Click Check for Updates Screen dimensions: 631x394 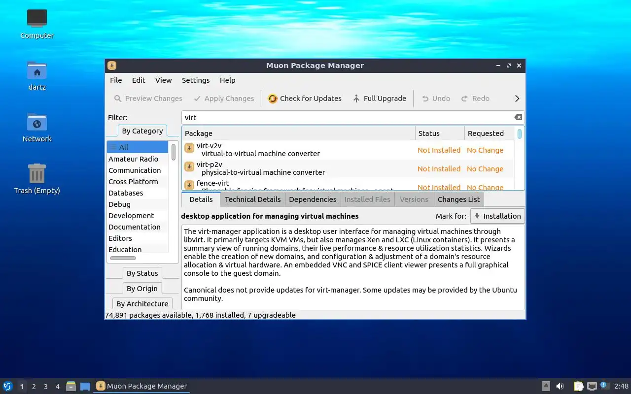pyautogui.click(x=305, y=98)
